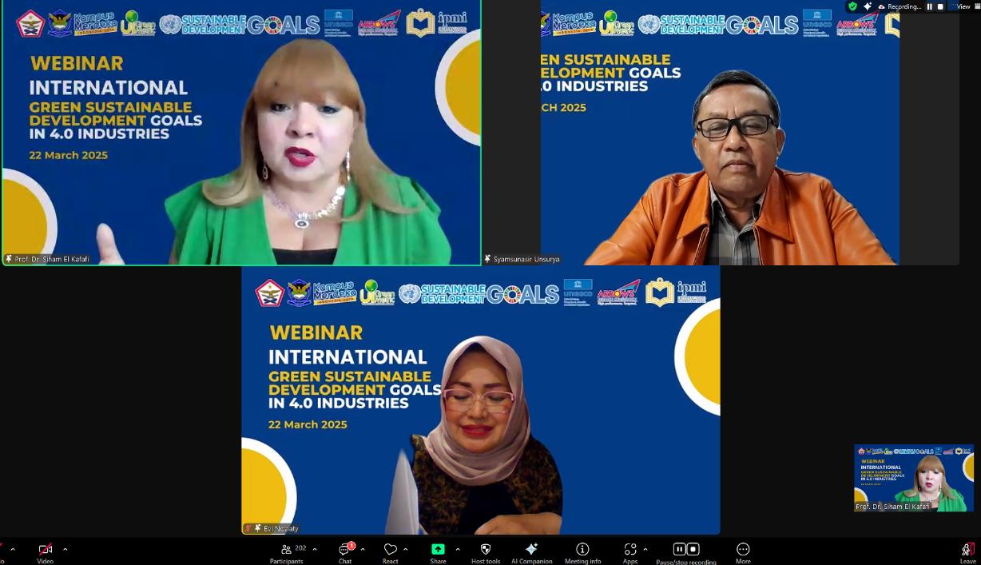Click the Leave meeting button
The height and width of the screenshot is (565, 981).
click(967, 552)
